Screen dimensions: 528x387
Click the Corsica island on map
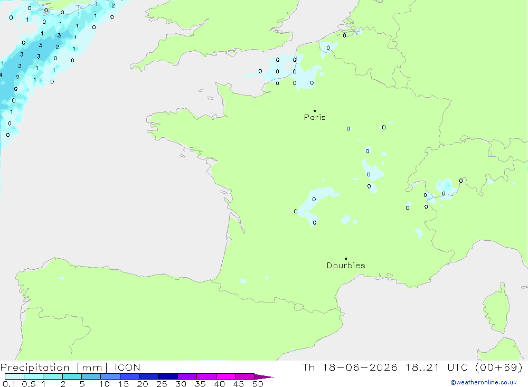pyautogui.click(x=496, y=309)
